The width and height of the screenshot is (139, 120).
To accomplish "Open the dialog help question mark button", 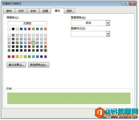I will point(125,4).
